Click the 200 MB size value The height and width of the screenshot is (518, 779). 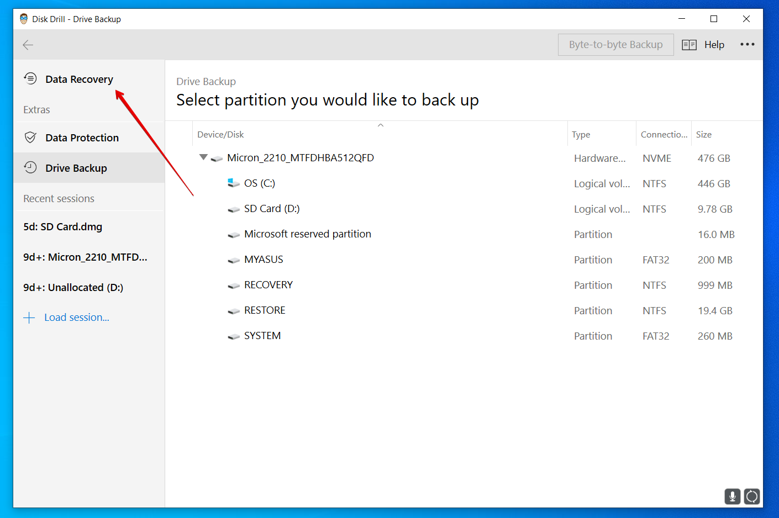coord(715,260)
